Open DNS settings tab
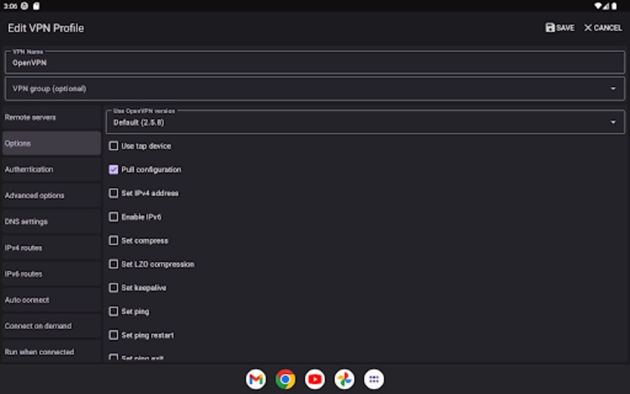Screen dimensions: 630x394 click(x=52, y=222)
